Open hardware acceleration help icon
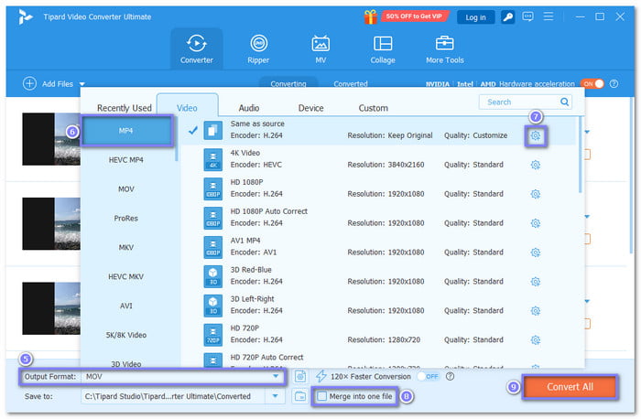 pyautogui.click(x=614, y=84)
